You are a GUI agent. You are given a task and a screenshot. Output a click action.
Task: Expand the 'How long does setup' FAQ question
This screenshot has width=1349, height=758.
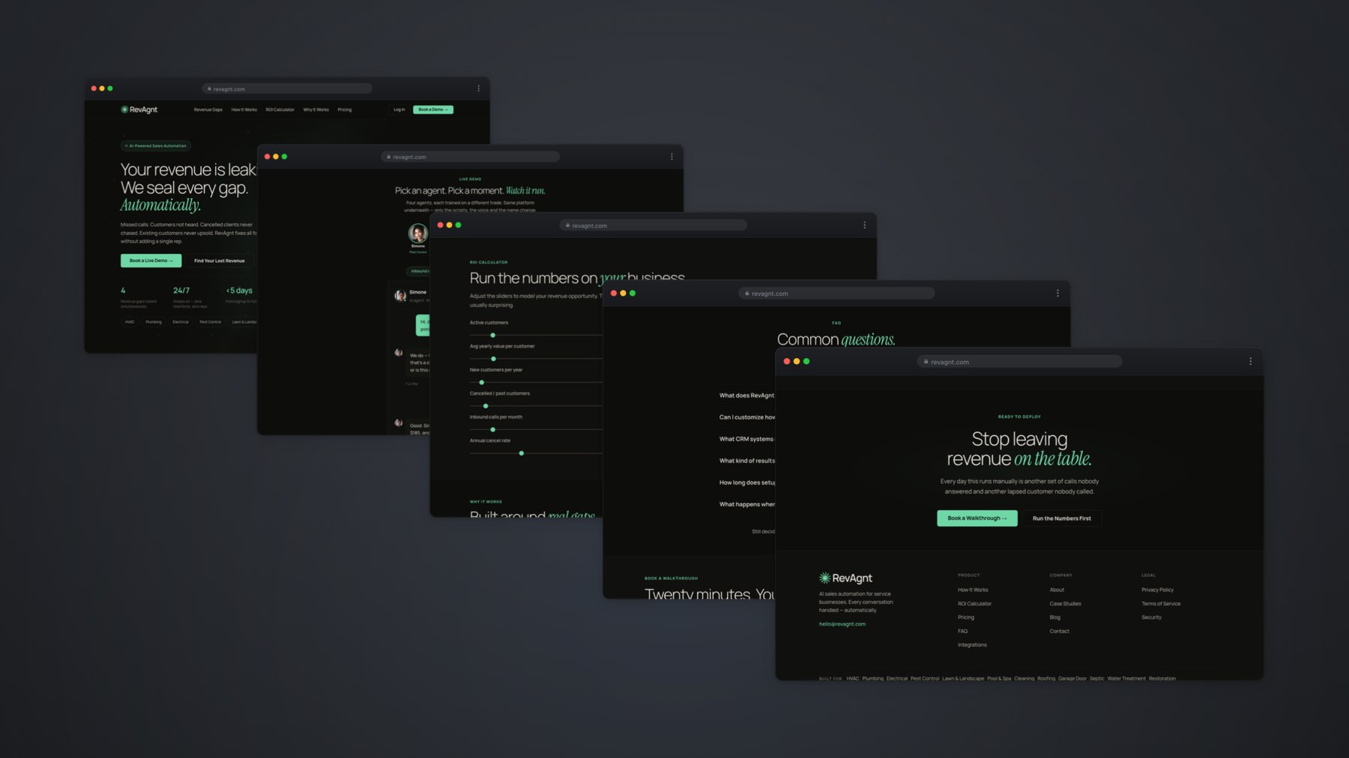tap(746, 482)
